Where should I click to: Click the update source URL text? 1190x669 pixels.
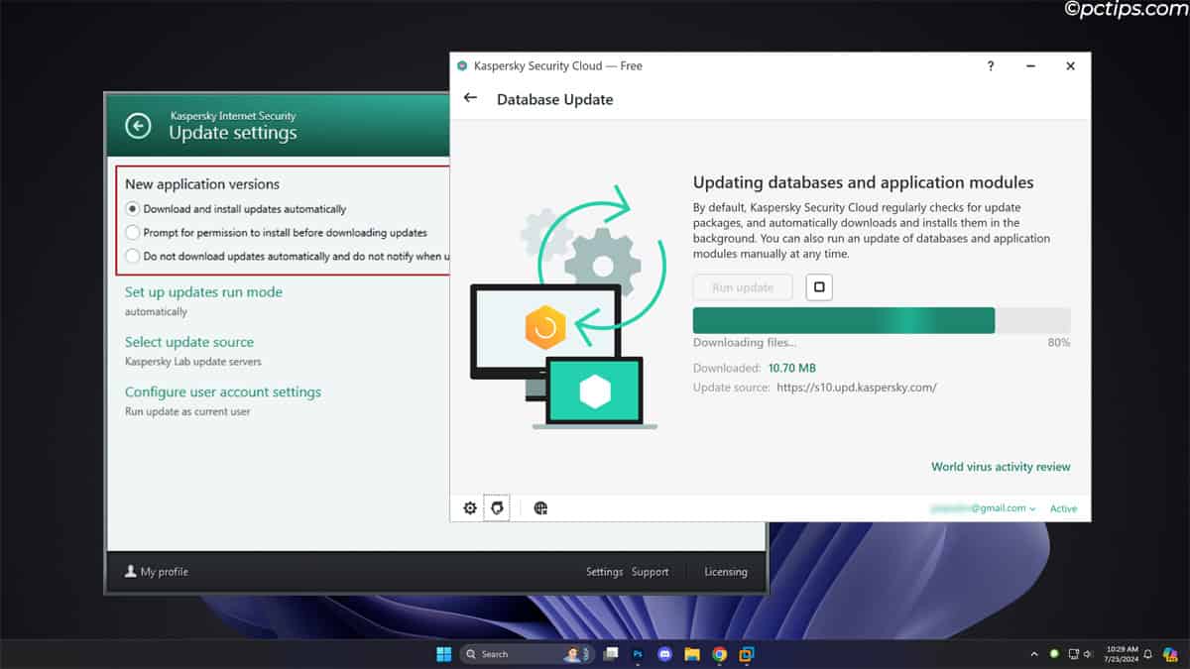click(x=857, y=388)
